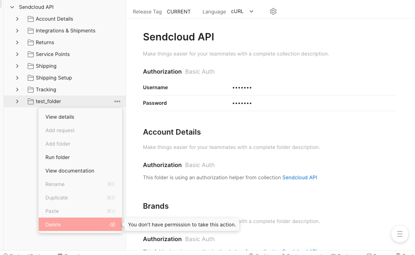Choose Run folder from the context menu
Viewport: 415px width, 255px height.
(58, 157)
